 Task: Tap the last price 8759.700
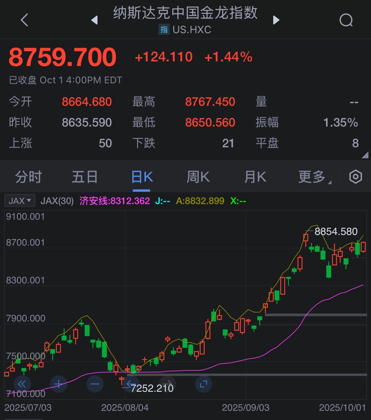click(63, 57)
